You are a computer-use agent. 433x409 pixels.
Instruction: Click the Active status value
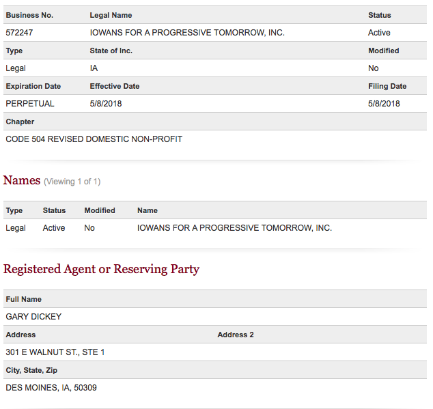pos(379,33)
